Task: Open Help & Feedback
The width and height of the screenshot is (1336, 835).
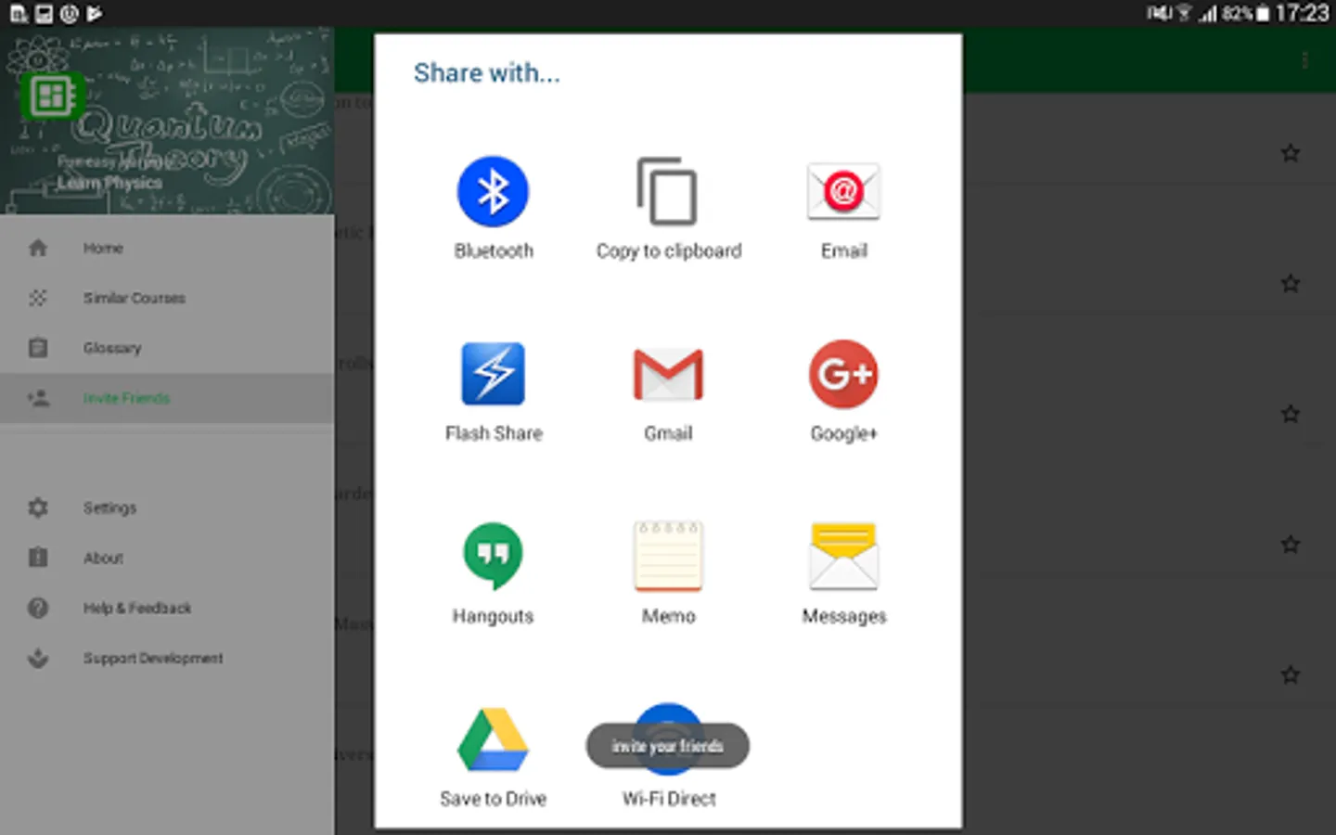Action: coord(167,608)
